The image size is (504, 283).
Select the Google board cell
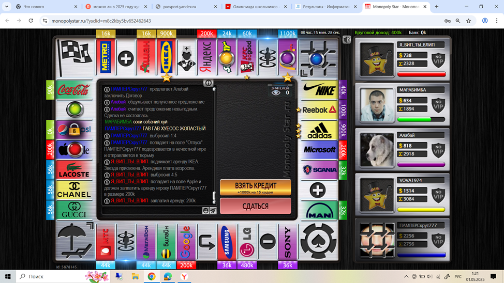point(186,242)
